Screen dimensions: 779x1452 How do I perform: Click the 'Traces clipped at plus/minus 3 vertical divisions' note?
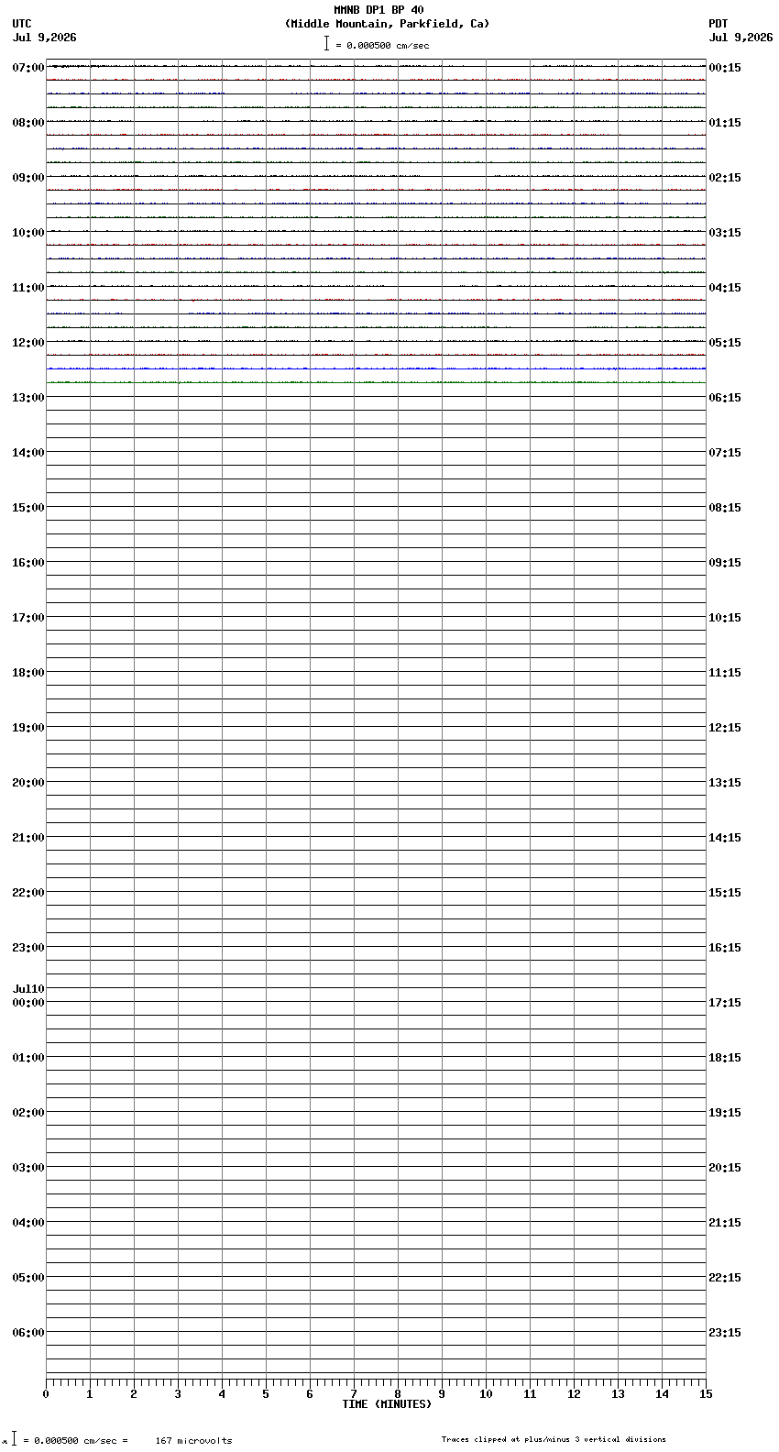click(x=554, y=1439)
